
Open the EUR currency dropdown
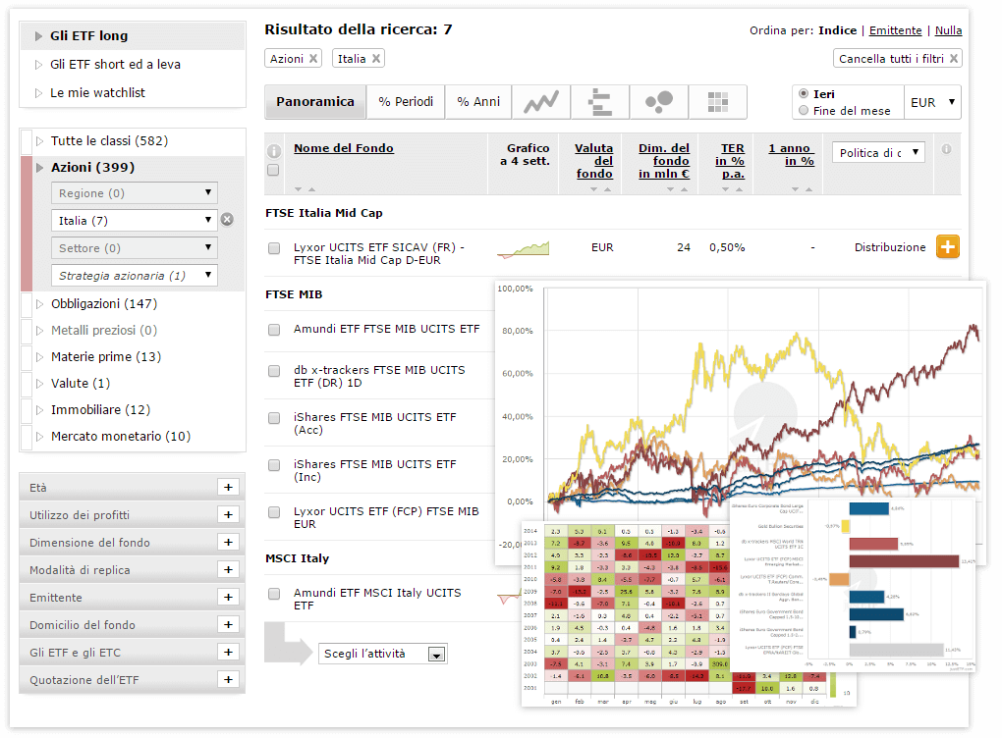[932, 102]
